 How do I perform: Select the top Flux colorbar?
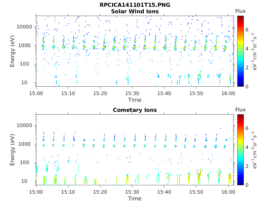241,51
